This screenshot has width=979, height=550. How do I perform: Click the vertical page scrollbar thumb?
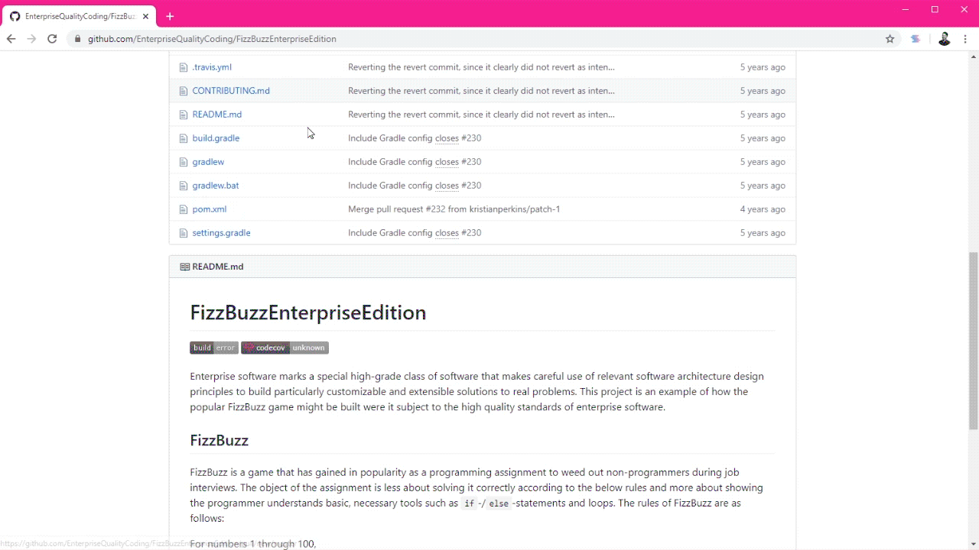(x=974, y=341)
